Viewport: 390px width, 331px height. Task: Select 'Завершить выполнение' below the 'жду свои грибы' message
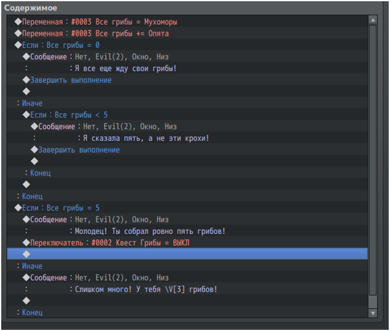71,80
